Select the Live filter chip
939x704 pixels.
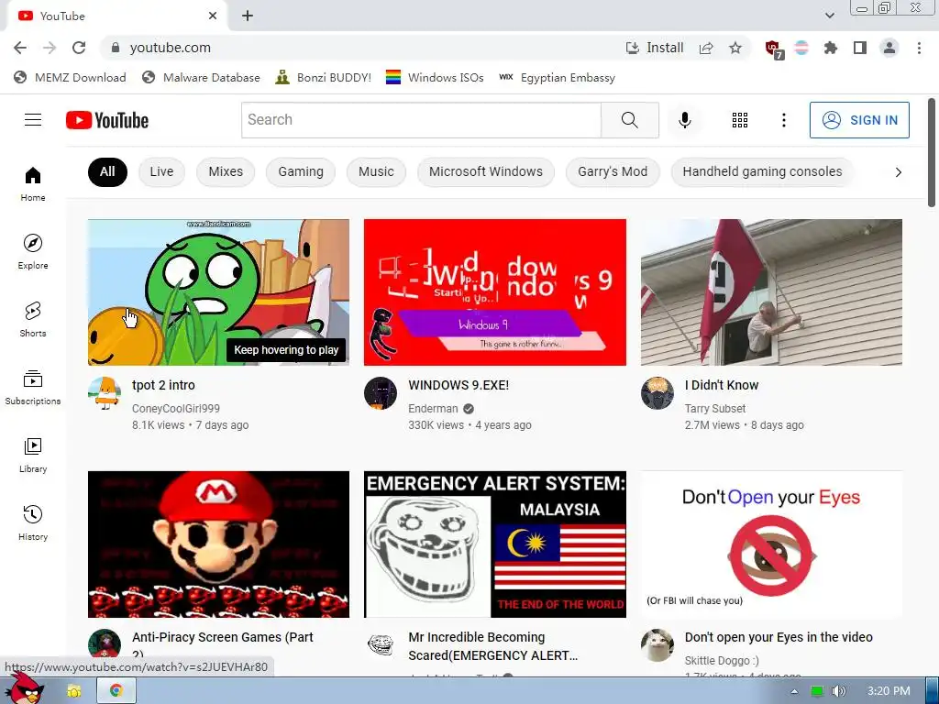coord(161,172)
